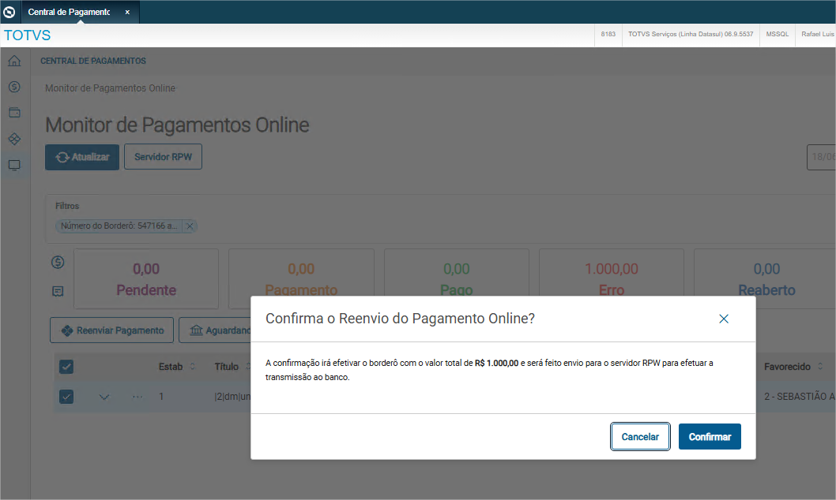Close the Central de Pagamentos tab
This screenshot has height=500, width=836.
(127, 12)
